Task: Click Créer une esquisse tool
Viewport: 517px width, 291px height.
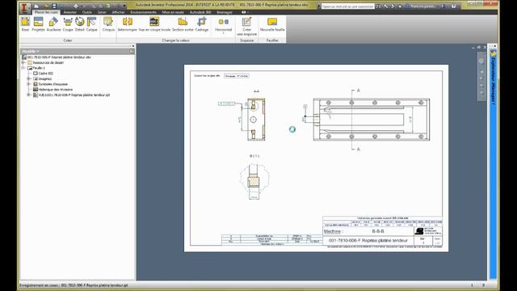Action: (x=246, y=26)
